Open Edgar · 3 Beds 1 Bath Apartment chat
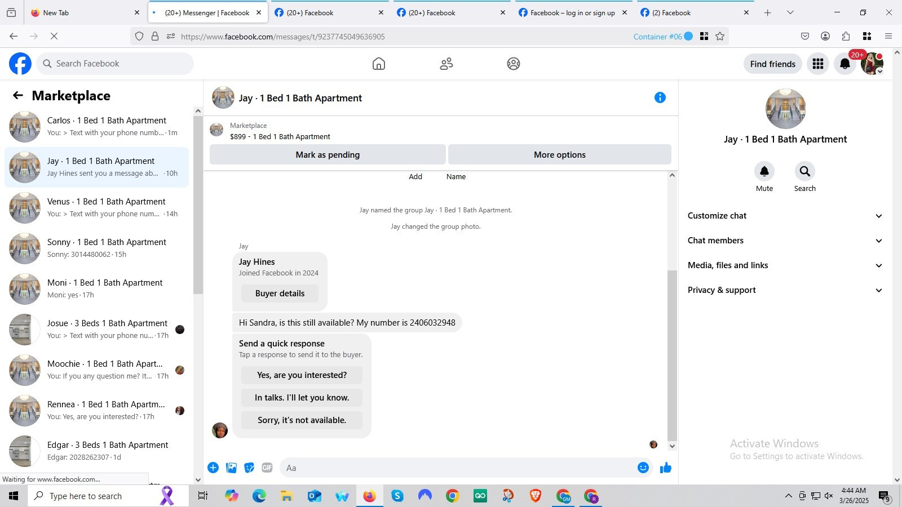 point(96,451)
